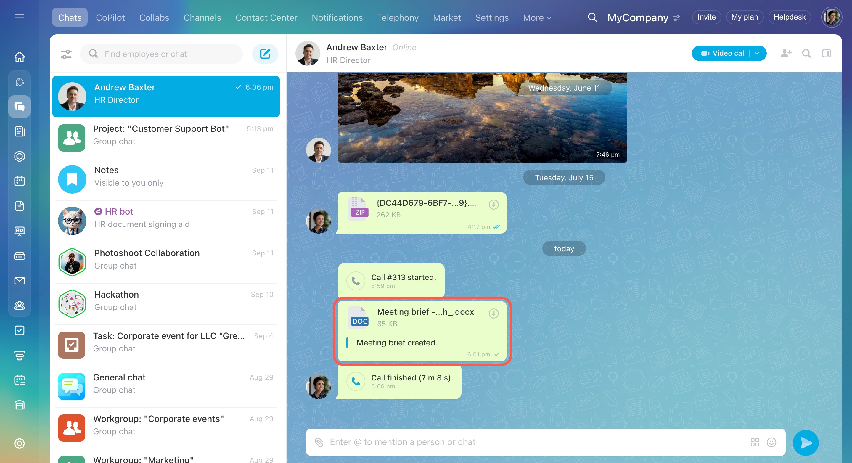Search within the Andrew Baxter chat
This screenshot has height=463, width=852.
(x=806, y=53)
